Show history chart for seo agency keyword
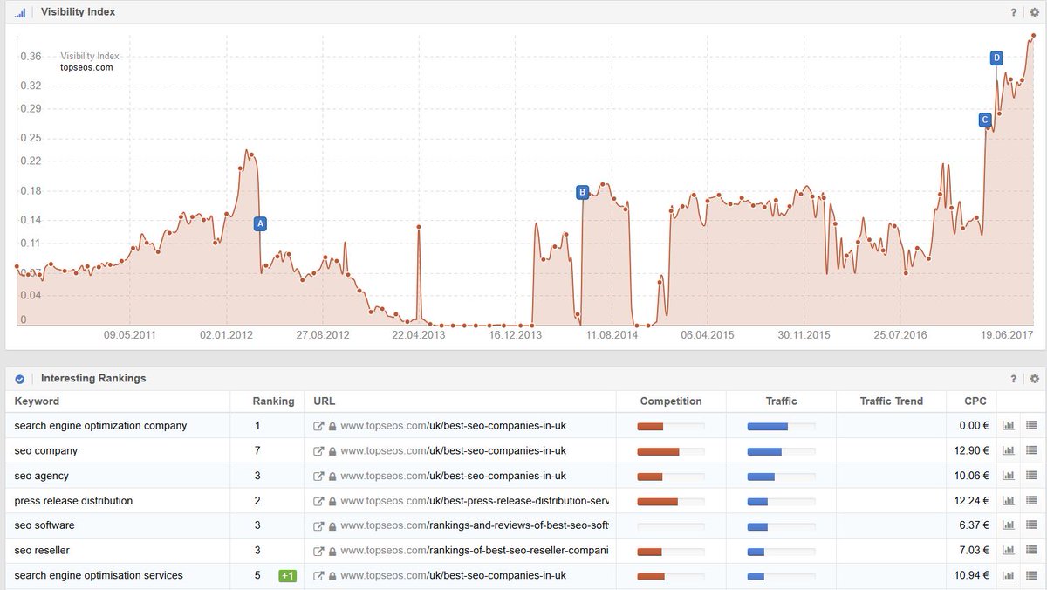 (x=1009, y=477)
